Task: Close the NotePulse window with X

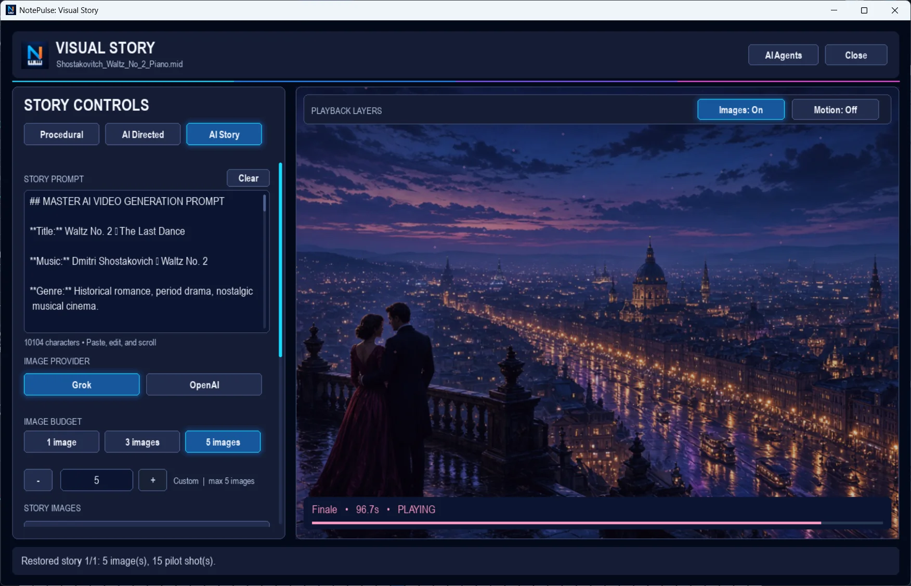Action: pyautogui.click(x=895, y=10)
